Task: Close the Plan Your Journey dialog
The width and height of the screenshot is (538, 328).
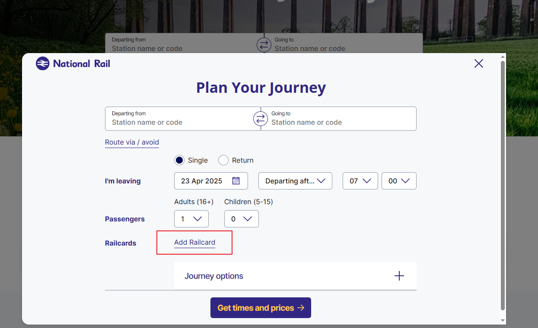Action: pos(478,64)
